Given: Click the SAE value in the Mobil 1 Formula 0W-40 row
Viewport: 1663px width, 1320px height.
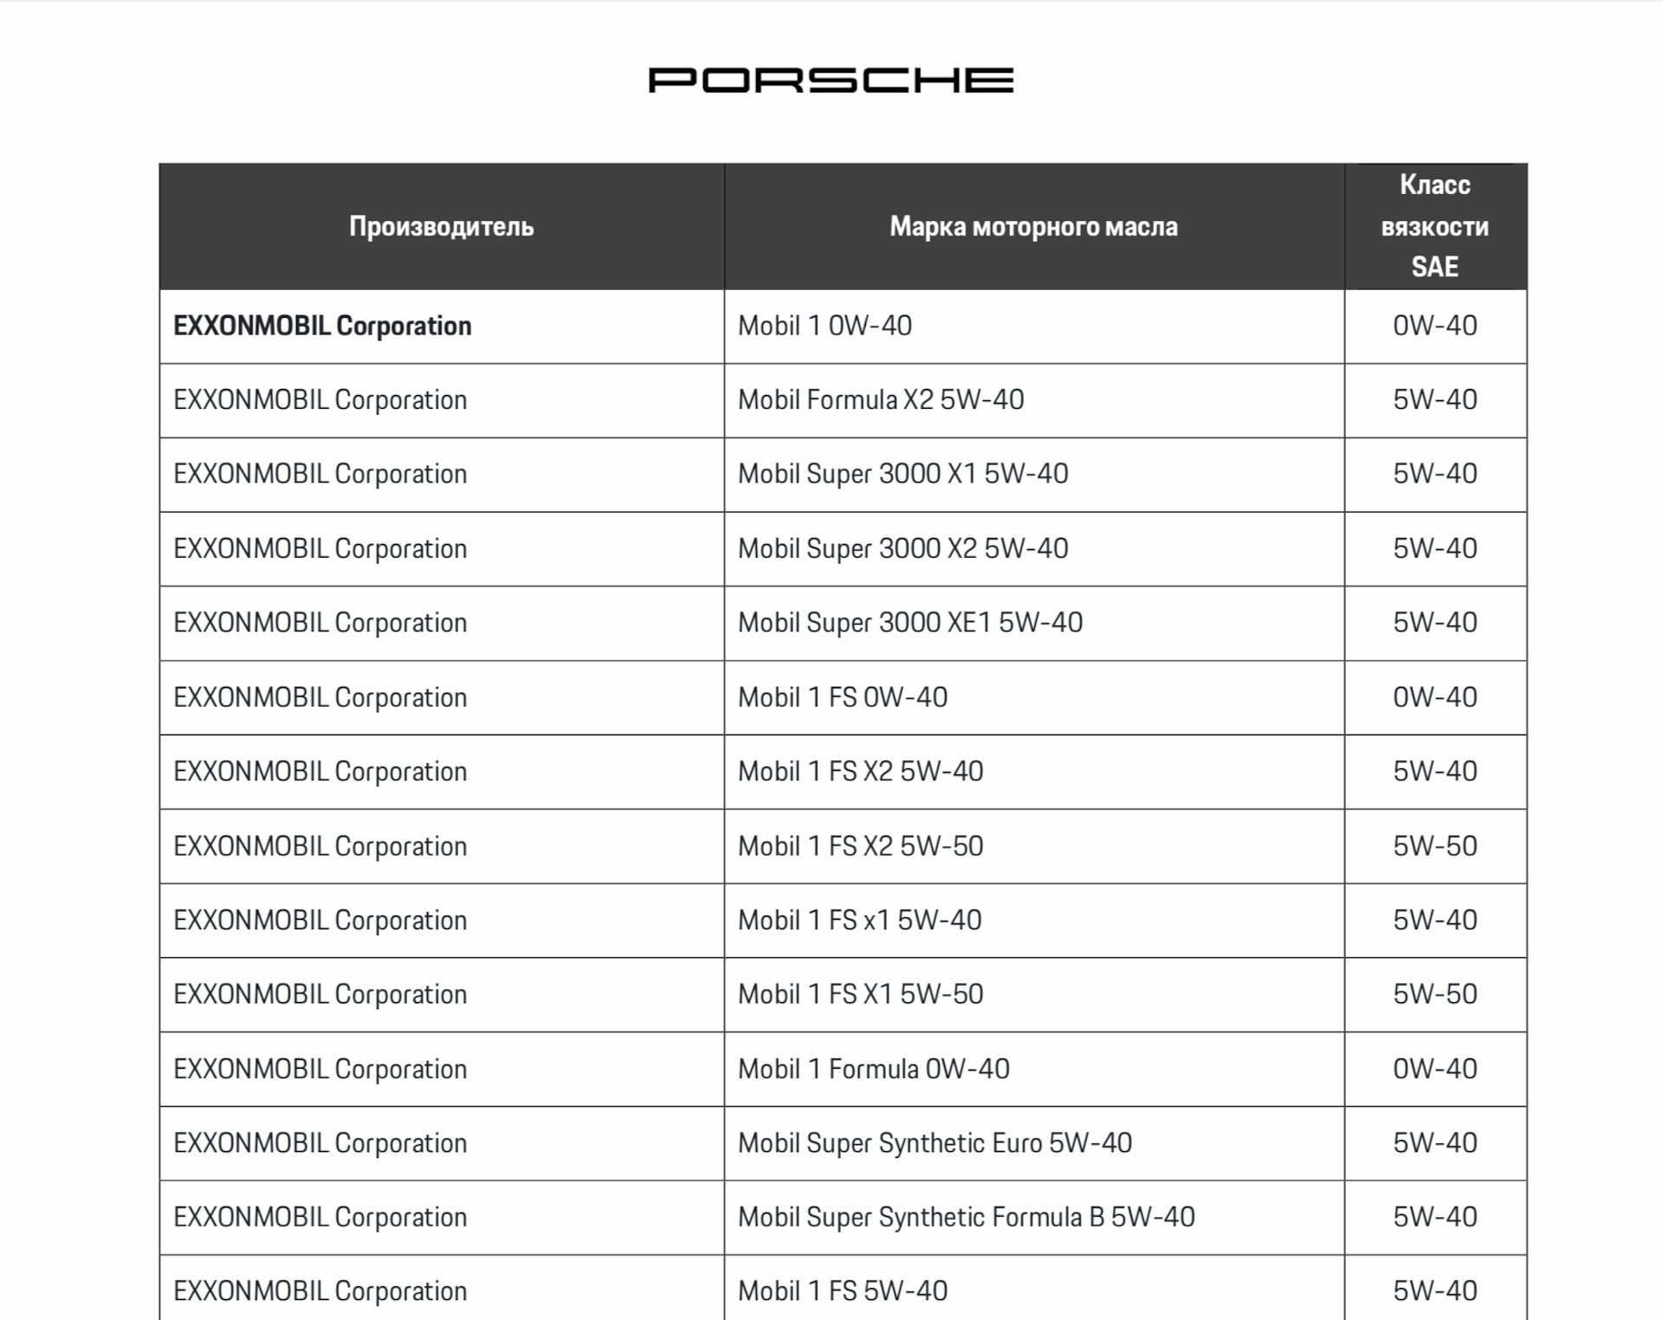Looking at the screenshot, I should (1434, 1069).
